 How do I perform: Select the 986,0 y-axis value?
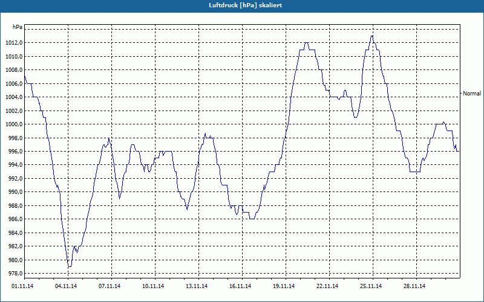pyautogui.click(x=16, y=219)
